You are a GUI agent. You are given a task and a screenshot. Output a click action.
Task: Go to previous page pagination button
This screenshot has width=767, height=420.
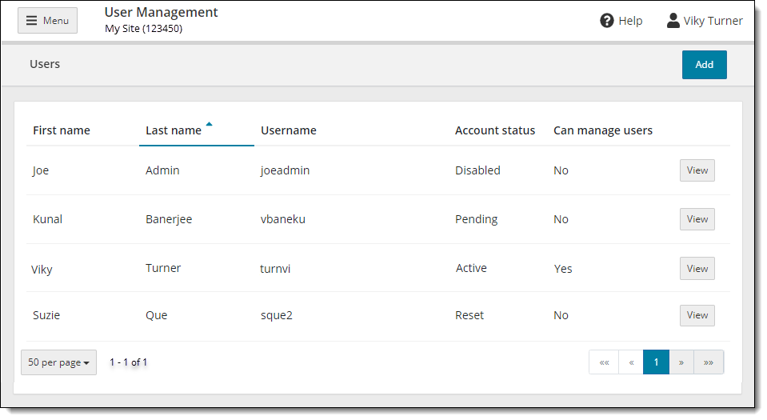coord(631,362)
